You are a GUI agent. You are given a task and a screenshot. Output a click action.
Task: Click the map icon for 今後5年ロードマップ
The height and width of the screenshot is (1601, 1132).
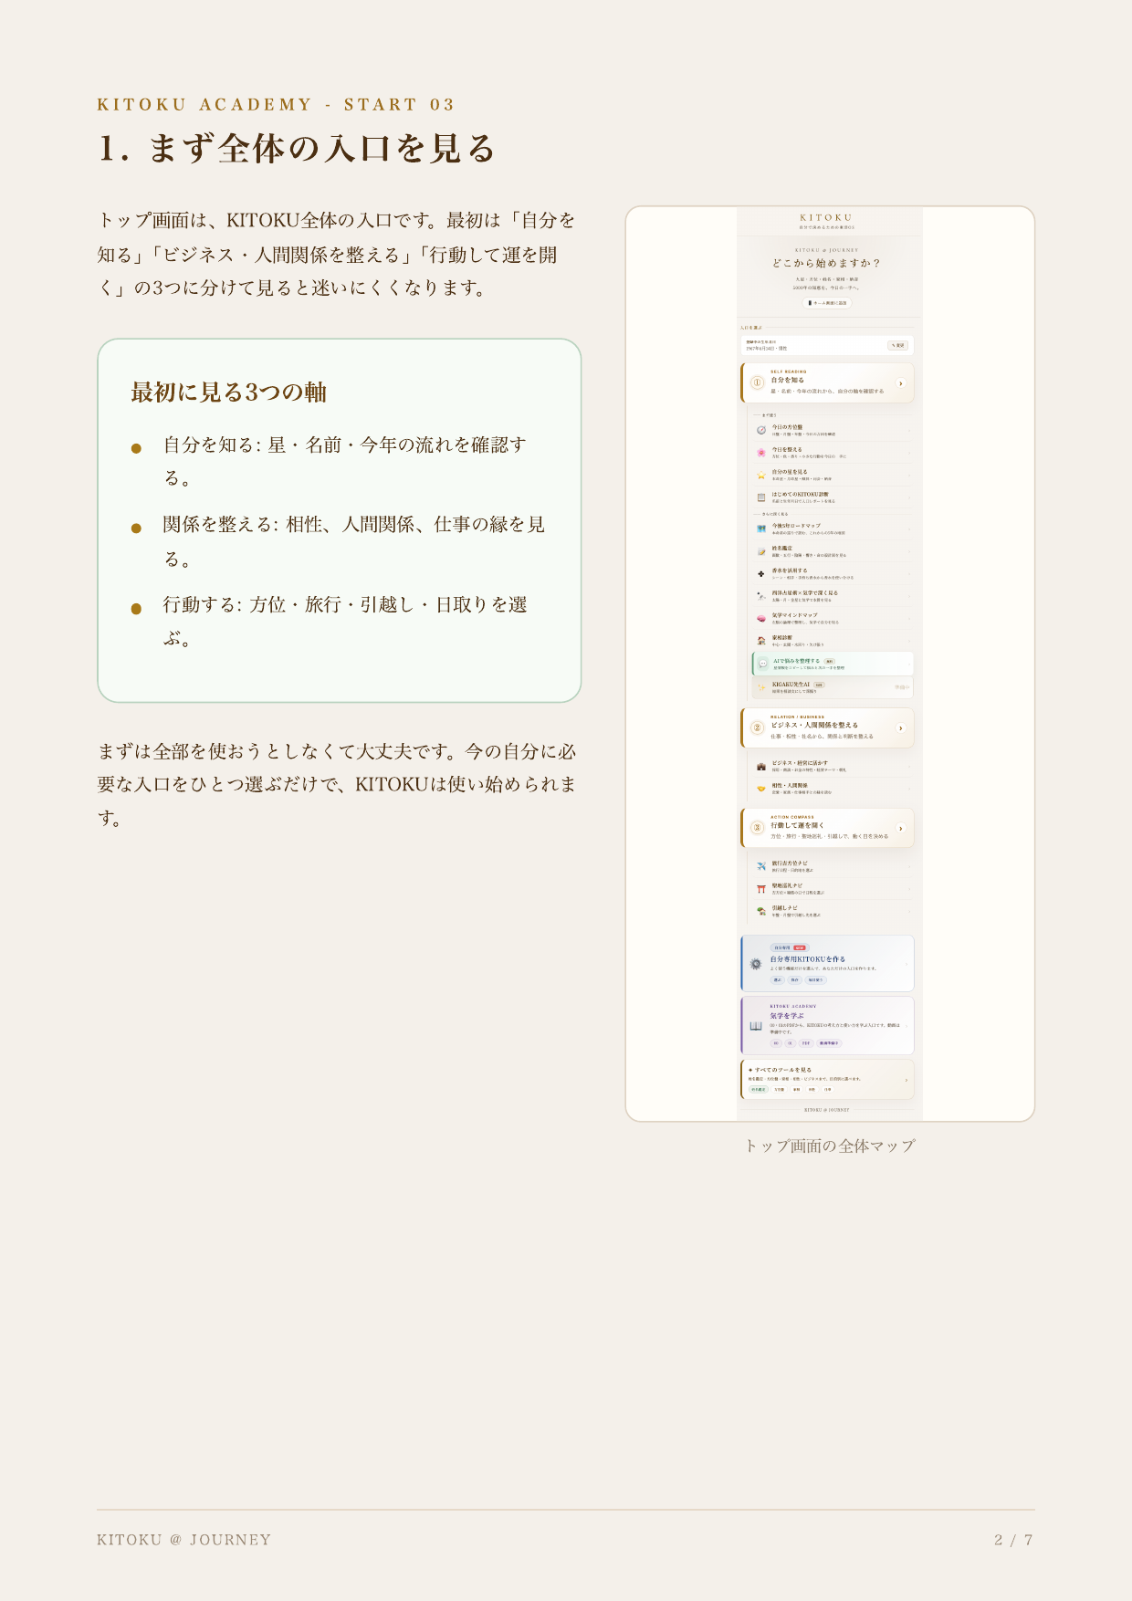pos(761,529)
